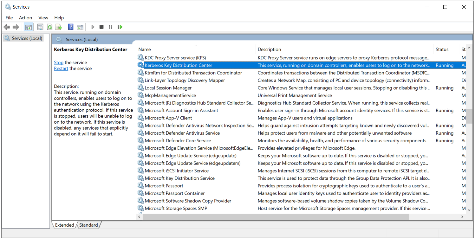Click gear icon of Local Session Manager
The width and height of the screenshot is (475, 239).
click(140, 87)
